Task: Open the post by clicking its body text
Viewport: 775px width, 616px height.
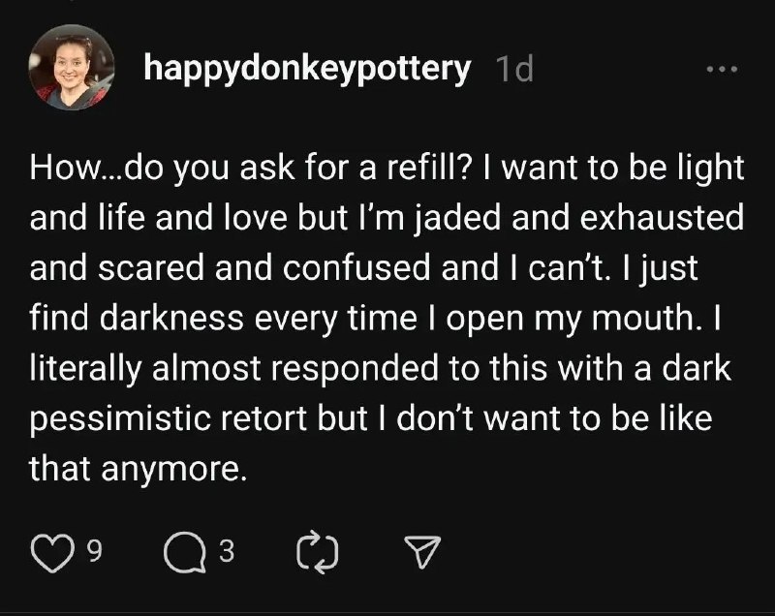Action: click(x=387, y=318)
